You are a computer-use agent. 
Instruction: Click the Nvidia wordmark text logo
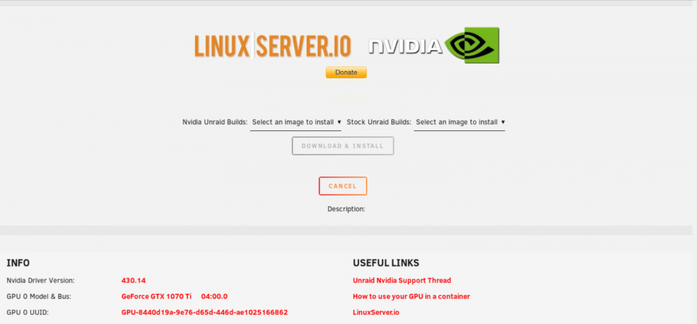click(x=406, y=46)
